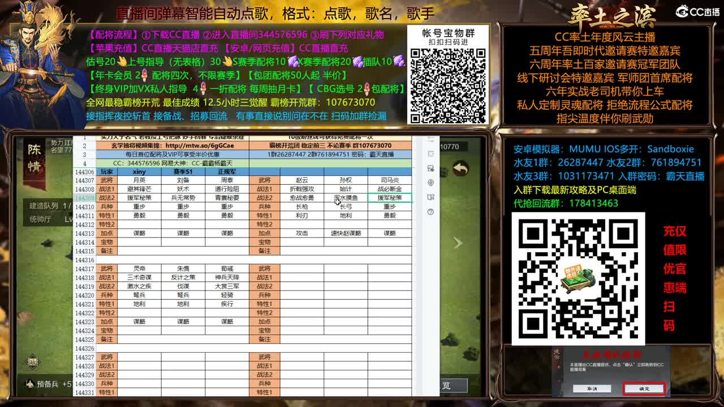Click the 正规军 header cell

pyautogui.click(x=227, y=171)
